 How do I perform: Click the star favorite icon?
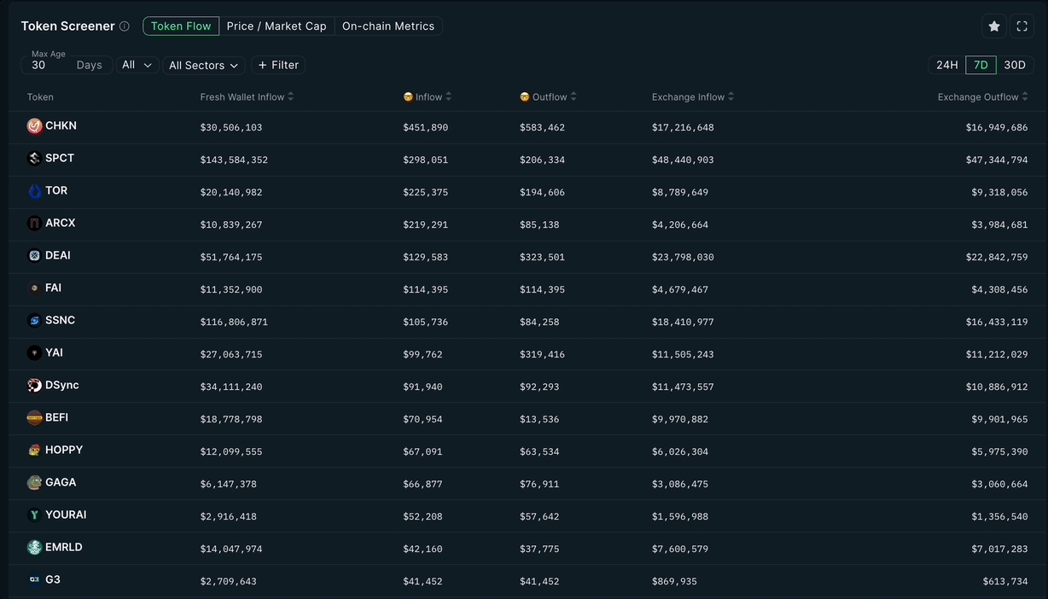click(993, 26)
